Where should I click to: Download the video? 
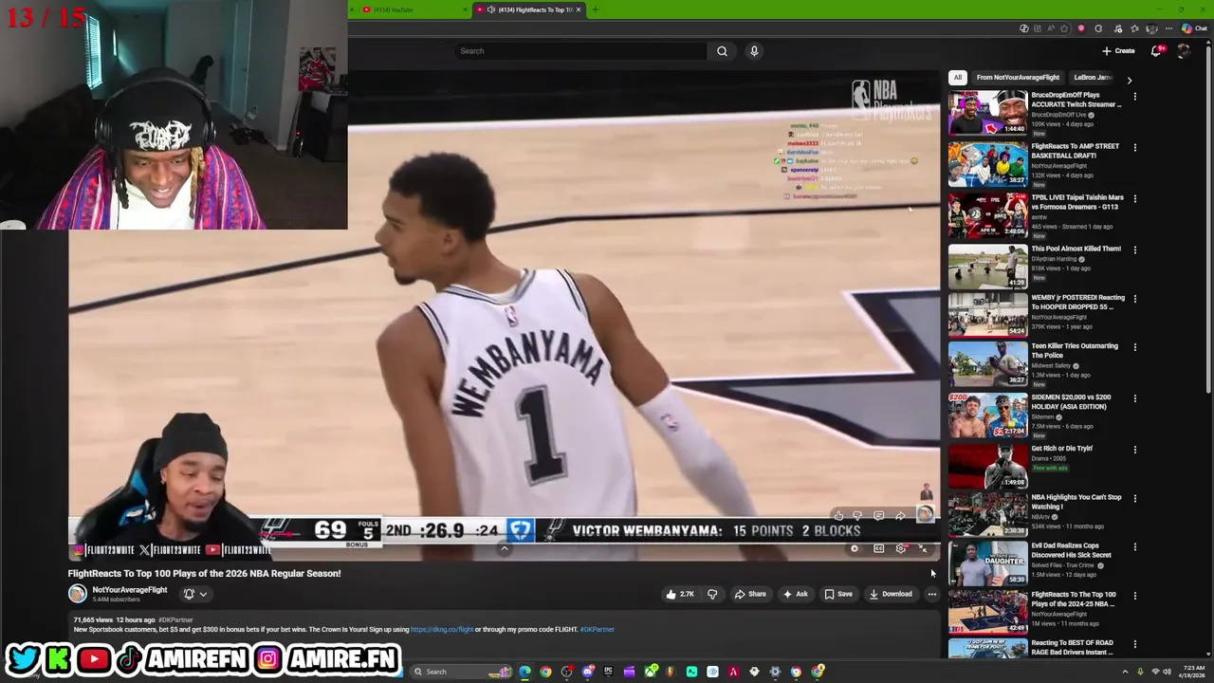[x=891, y=595]
